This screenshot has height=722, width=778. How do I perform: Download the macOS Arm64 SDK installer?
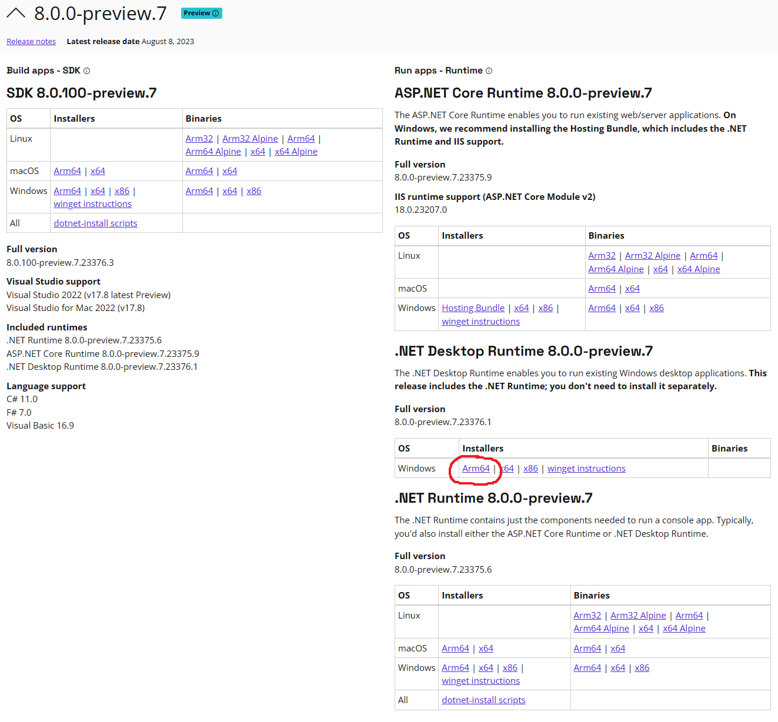[x=67, y=171]
